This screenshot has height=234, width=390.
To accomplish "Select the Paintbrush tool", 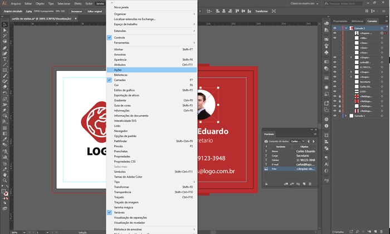I will (4, 76).
